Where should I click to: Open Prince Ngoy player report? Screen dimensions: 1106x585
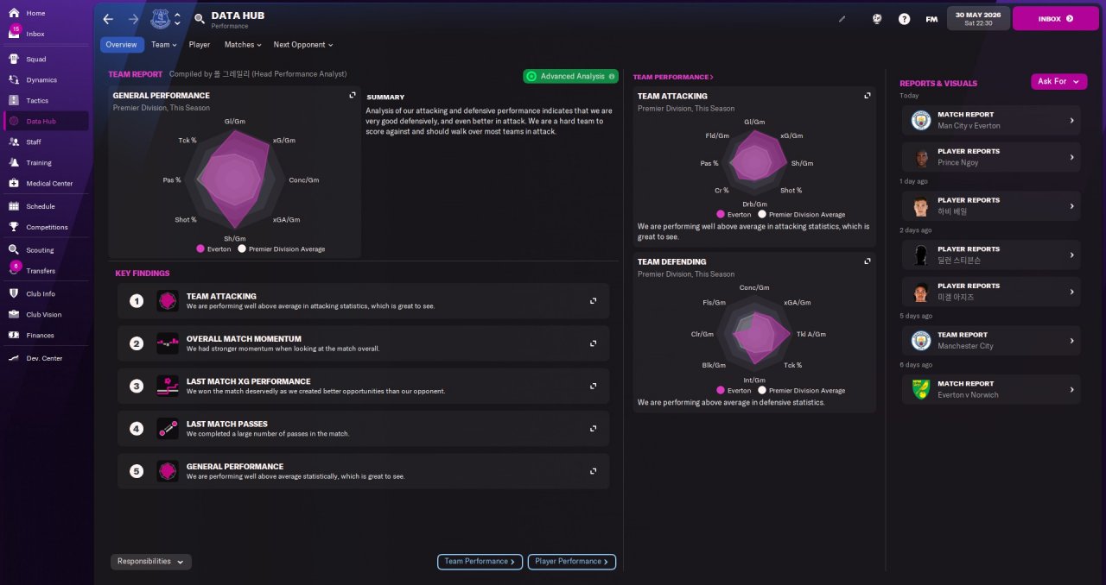coord(991,157)
